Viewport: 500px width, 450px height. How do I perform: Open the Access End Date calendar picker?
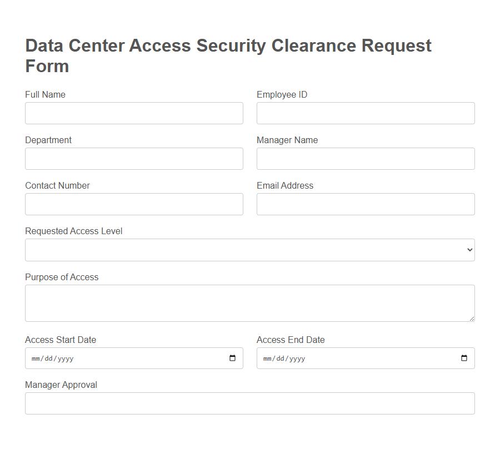pyautogui.click(x=463, y=358)
